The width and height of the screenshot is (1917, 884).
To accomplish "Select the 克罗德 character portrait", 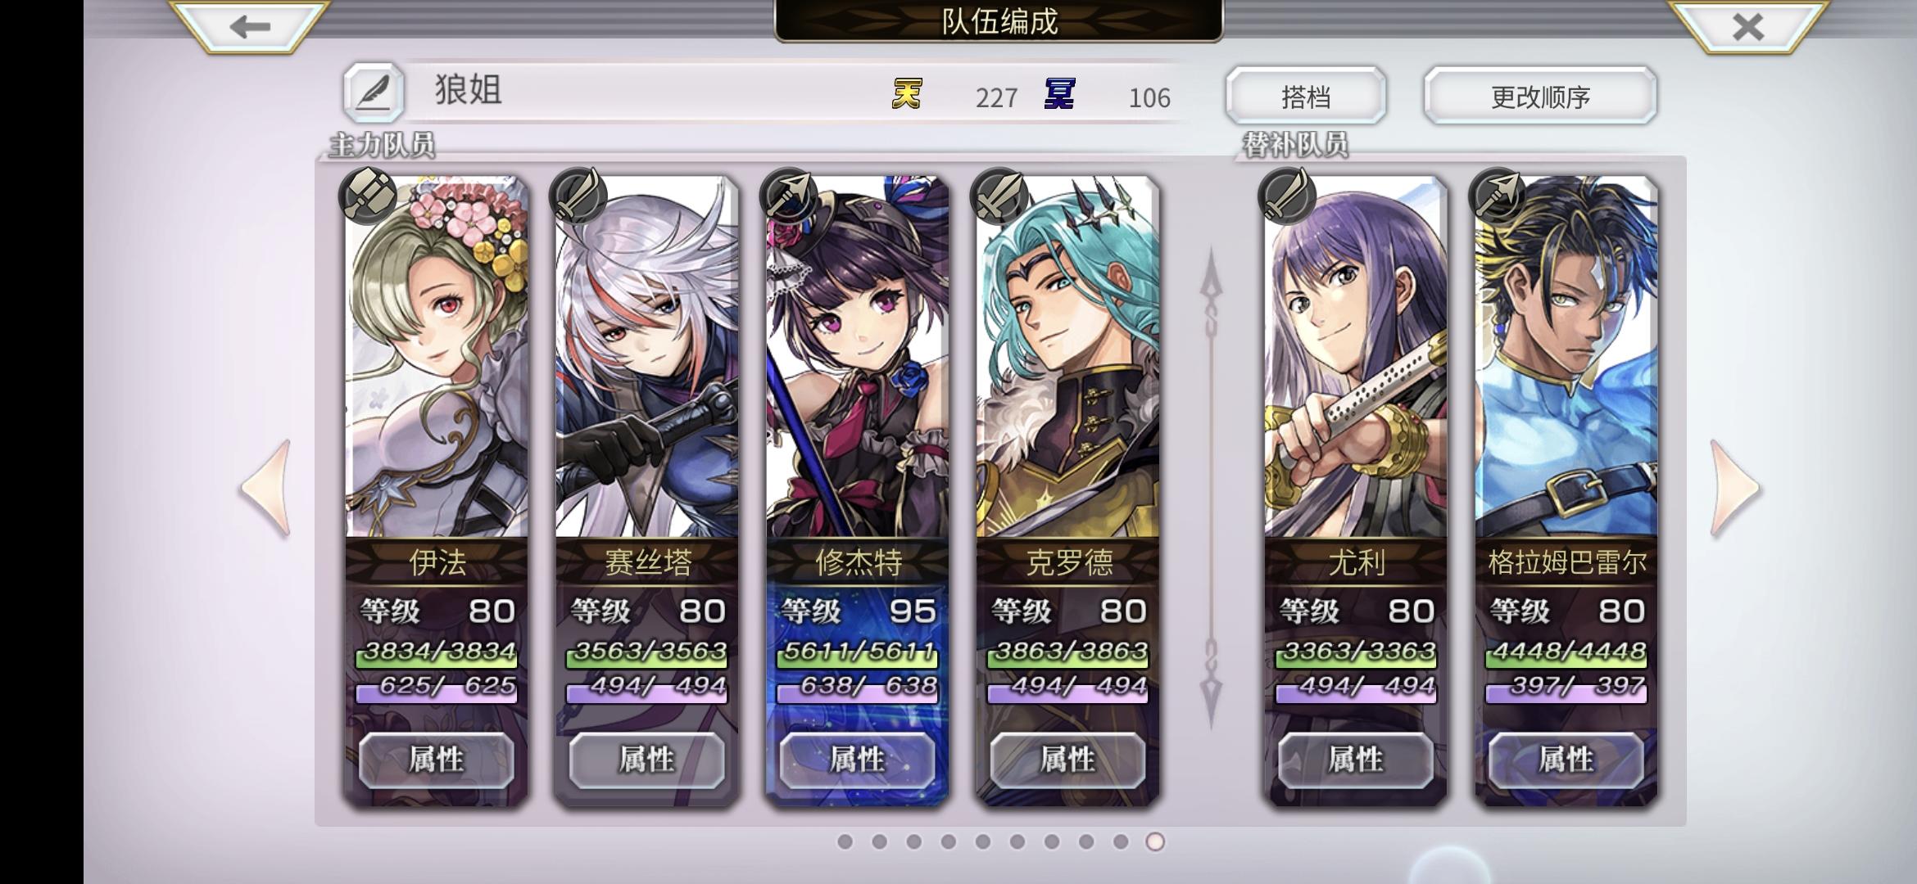I will click(x=1067, y=360).
